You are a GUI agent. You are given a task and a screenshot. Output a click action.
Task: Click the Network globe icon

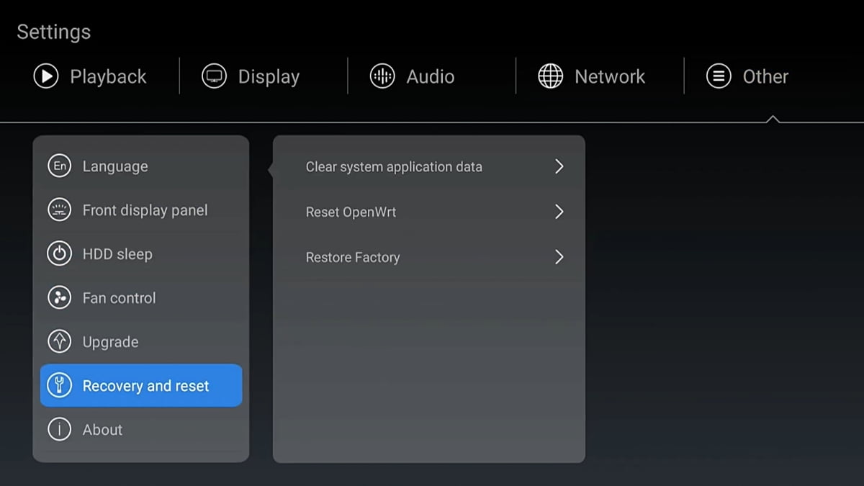[551, 76]
